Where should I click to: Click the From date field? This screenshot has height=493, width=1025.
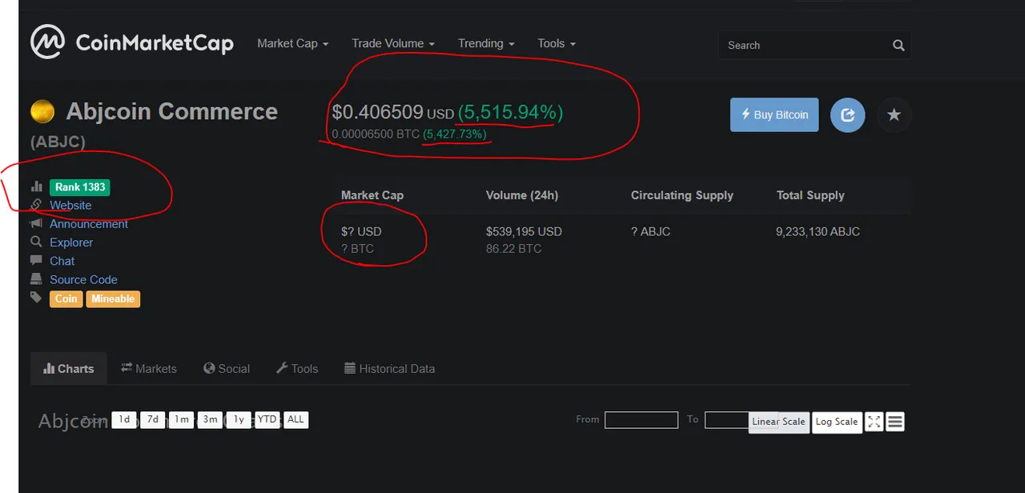coord(641,419)
